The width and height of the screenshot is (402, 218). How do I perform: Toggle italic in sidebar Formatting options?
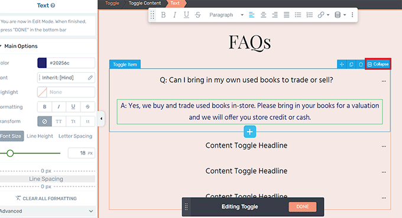[x=59, y=107]
